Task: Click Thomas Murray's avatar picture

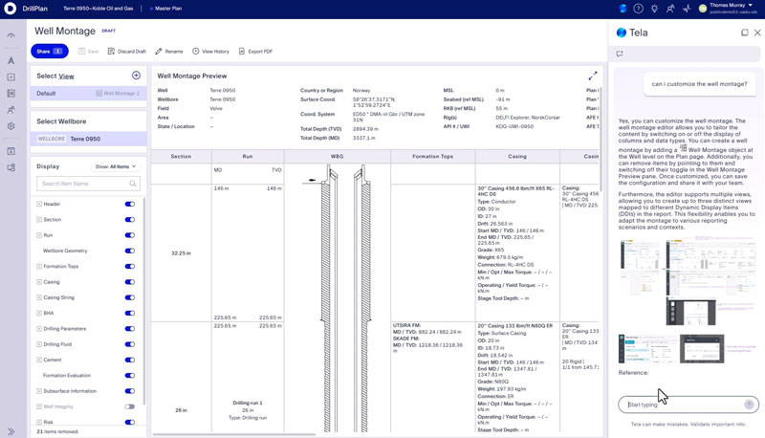Action: point(703,9)
